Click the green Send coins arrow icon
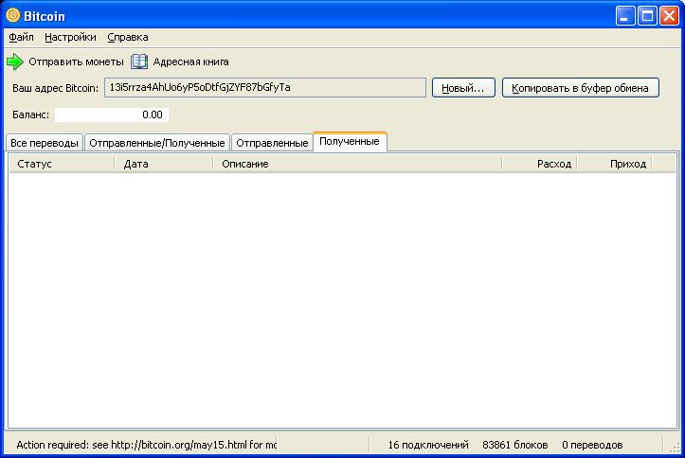The image size is (685, 458). (x=15, y=62)
